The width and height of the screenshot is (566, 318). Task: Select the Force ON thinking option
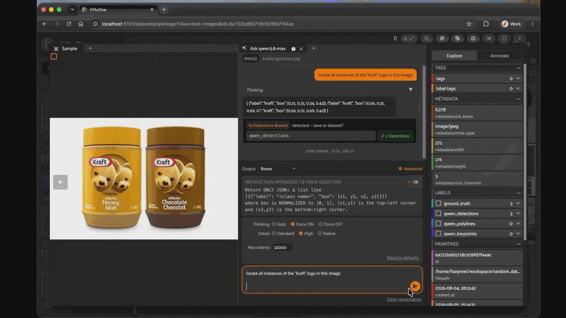292,224
